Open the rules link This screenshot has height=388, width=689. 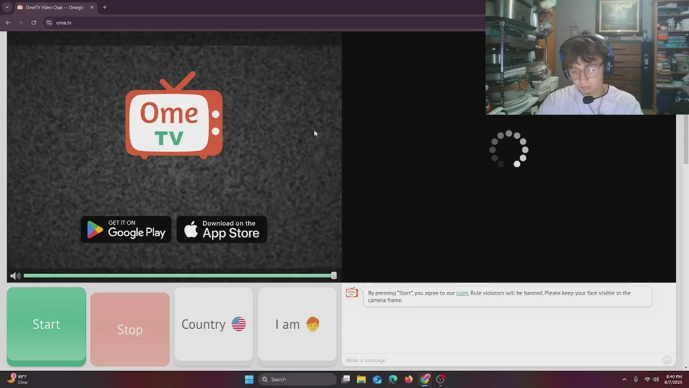point(462,293)
